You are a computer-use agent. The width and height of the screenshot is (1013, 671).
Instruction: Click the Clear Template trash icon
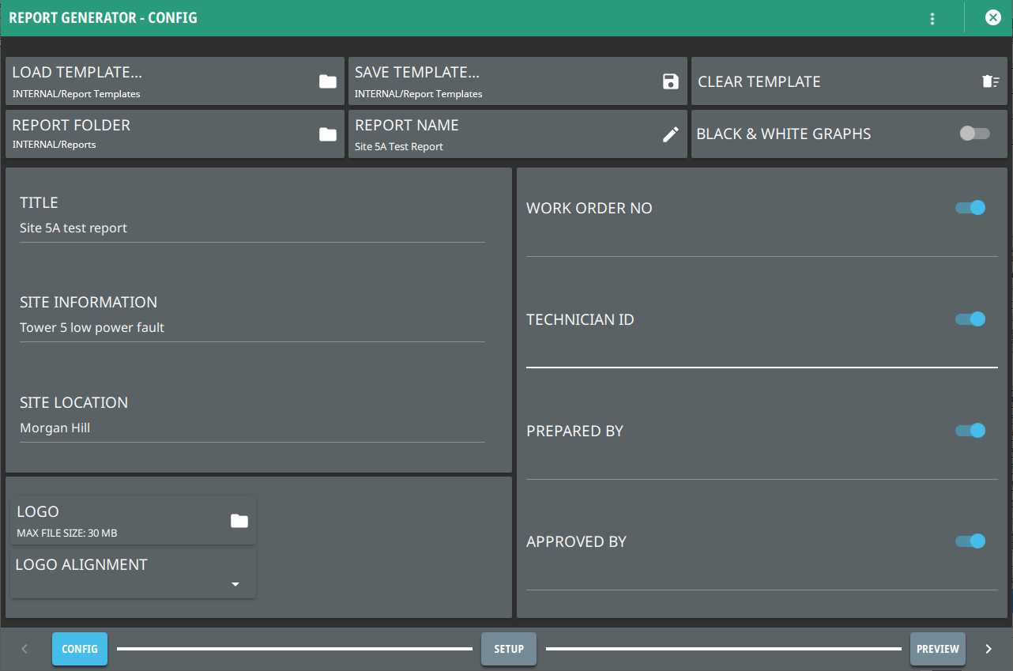pos(990,81)
